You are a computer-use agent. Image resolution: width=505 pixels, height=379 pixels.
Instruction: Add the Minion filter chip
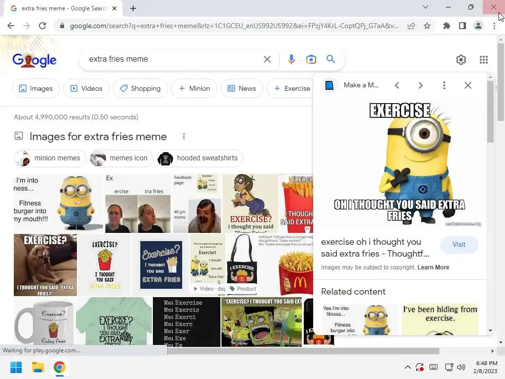(x=194, y=88)
